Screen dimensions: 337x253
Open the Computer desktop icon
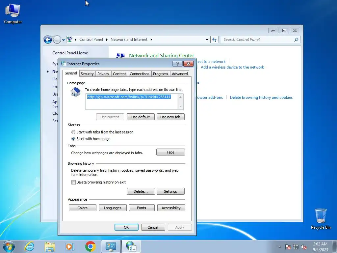click(13, 14)
